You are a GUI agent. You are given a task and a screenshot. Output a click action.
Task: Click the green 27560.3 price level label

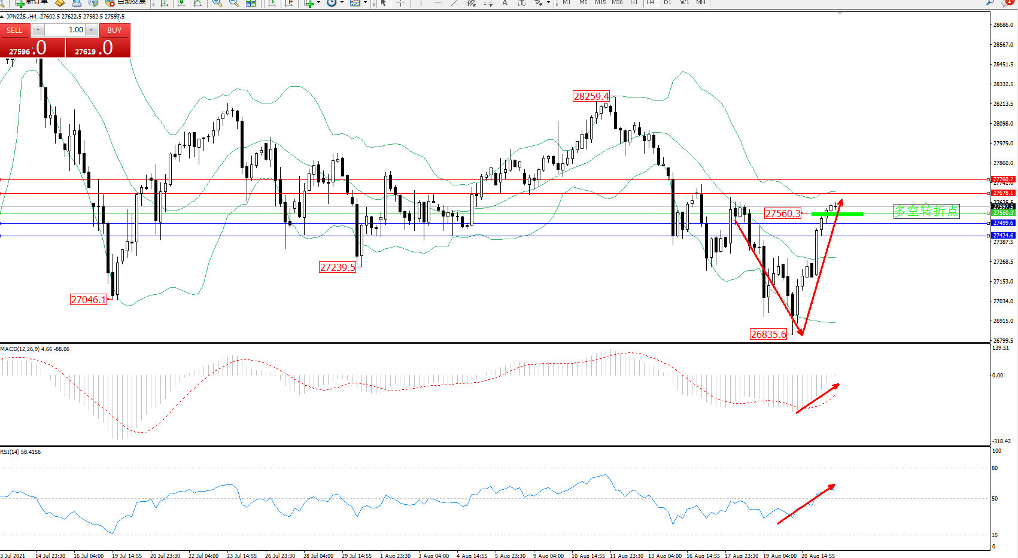click(1003, 213)
